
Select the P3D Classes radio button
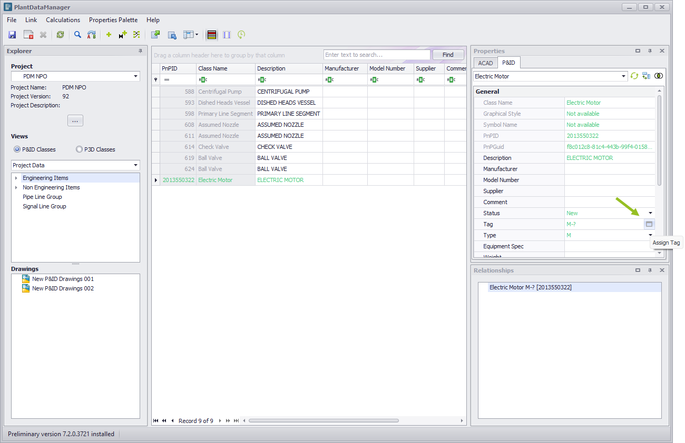click(80, 149)
